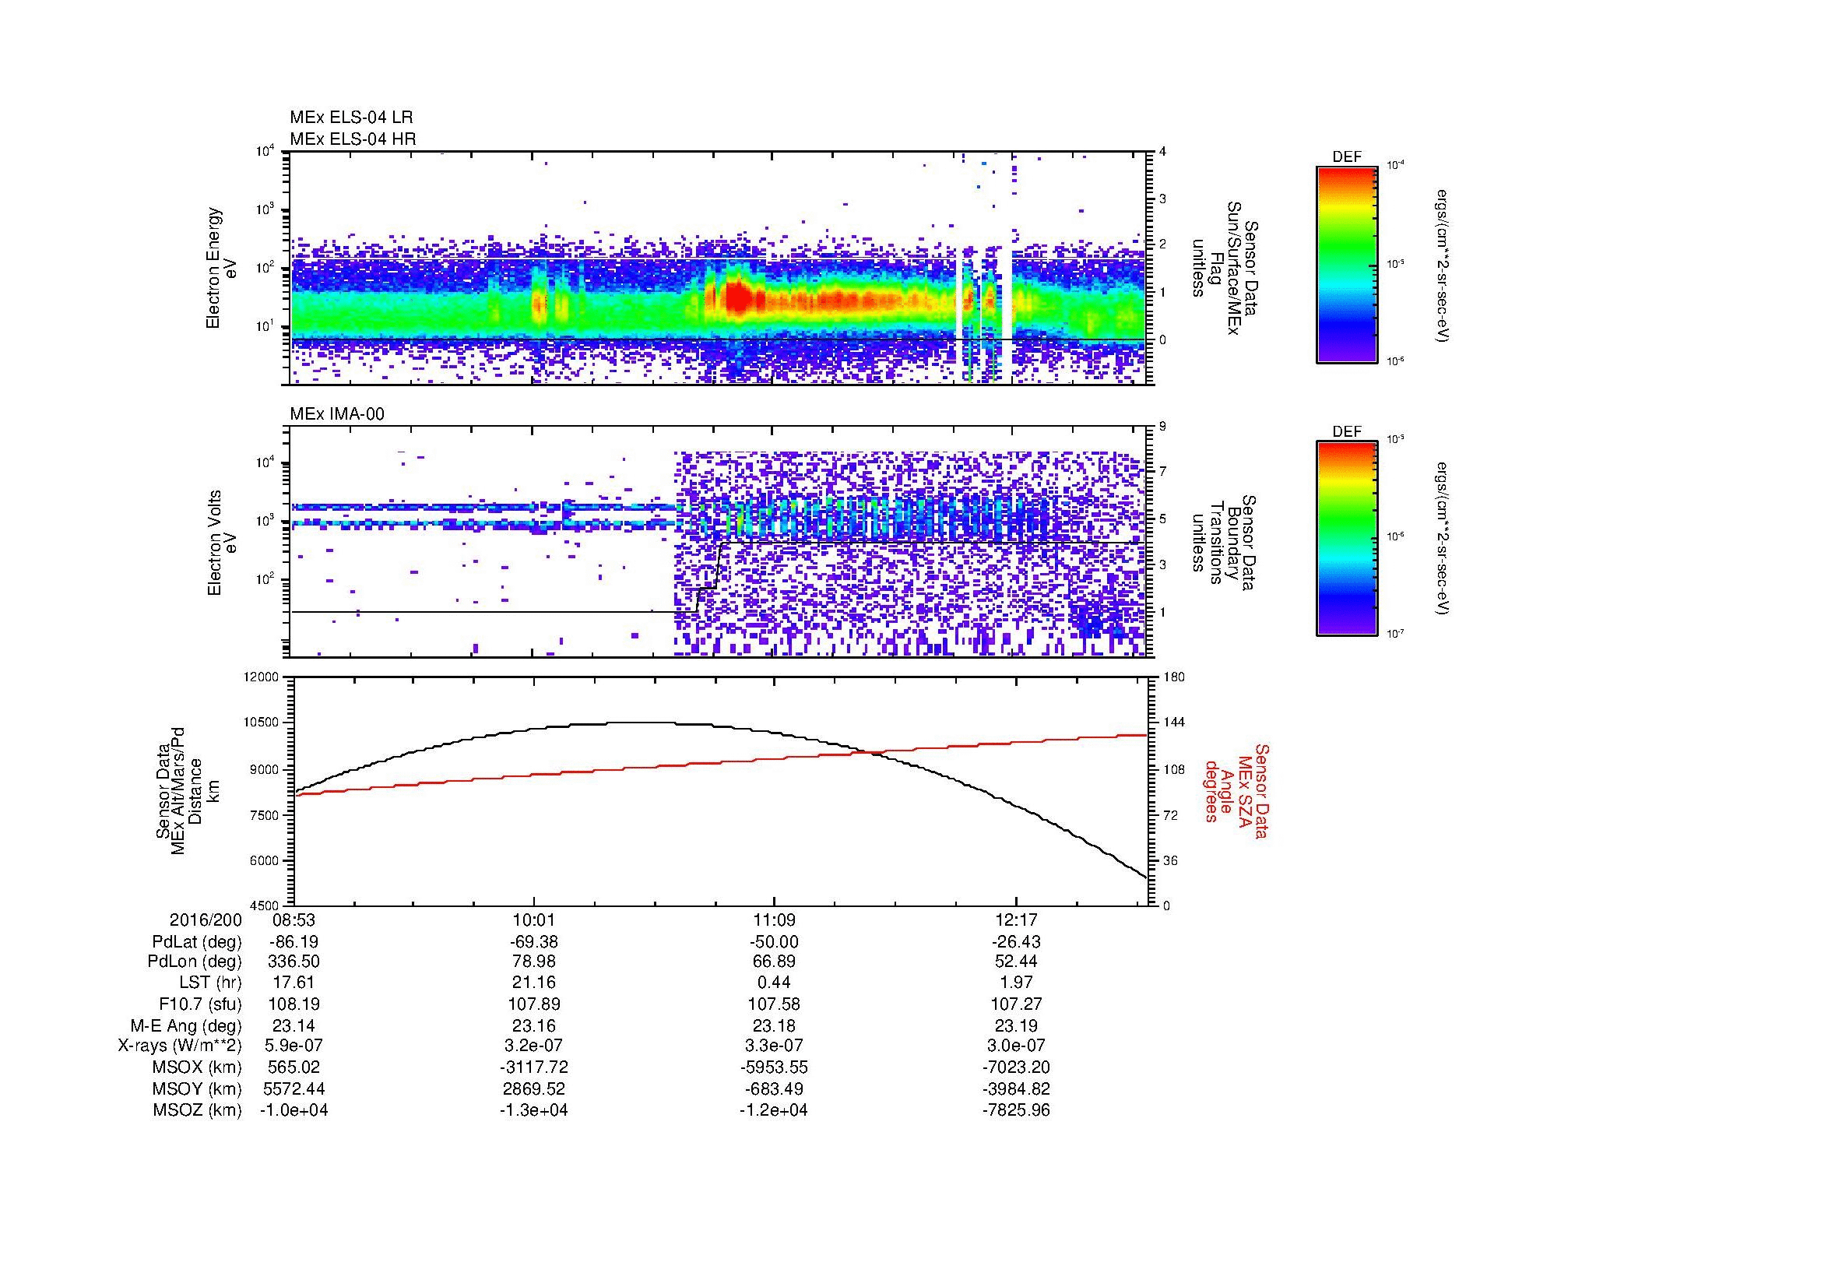The image size is (1821, 1287).
Task: Click the 08:53 time tick label
Action: tap(294, 920)
